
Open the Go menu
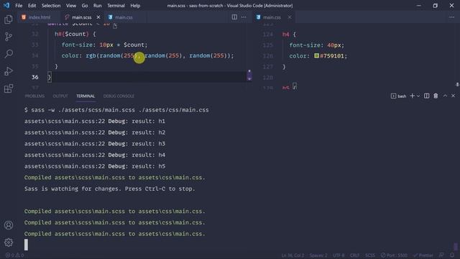85,6
